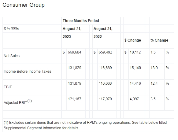The width and height of the screenshot is (178, 140).
Task: Select the Three Months Ended header cell
Action: pyautogui.click(x=81, y=21)
